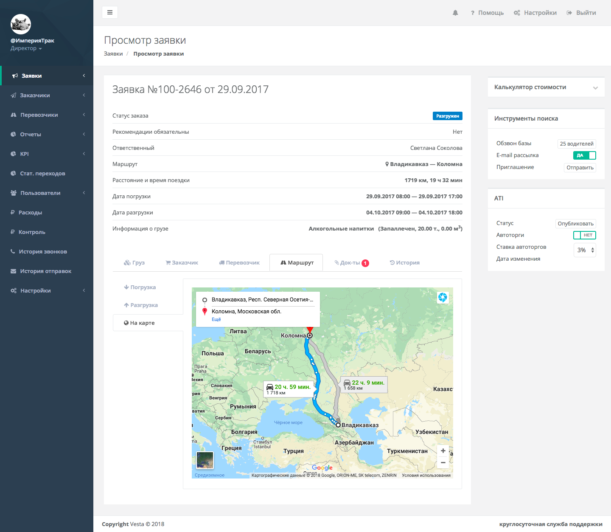Screen dimensions: 611x532
Task: Open the Директор user dropdown
Action: (x=26, y=48)
